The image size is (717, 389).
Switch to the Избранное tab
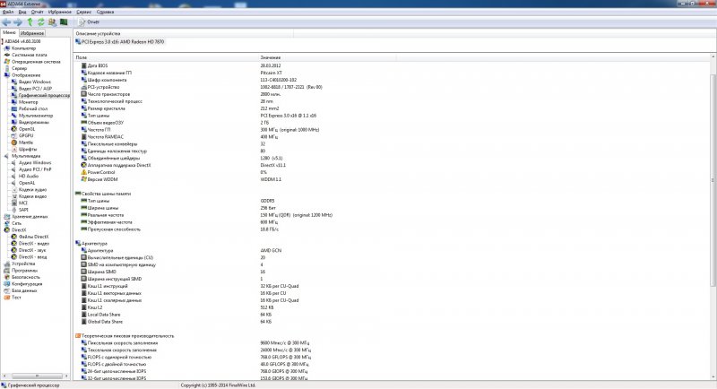pyautogui.click(x=33, y=33)
